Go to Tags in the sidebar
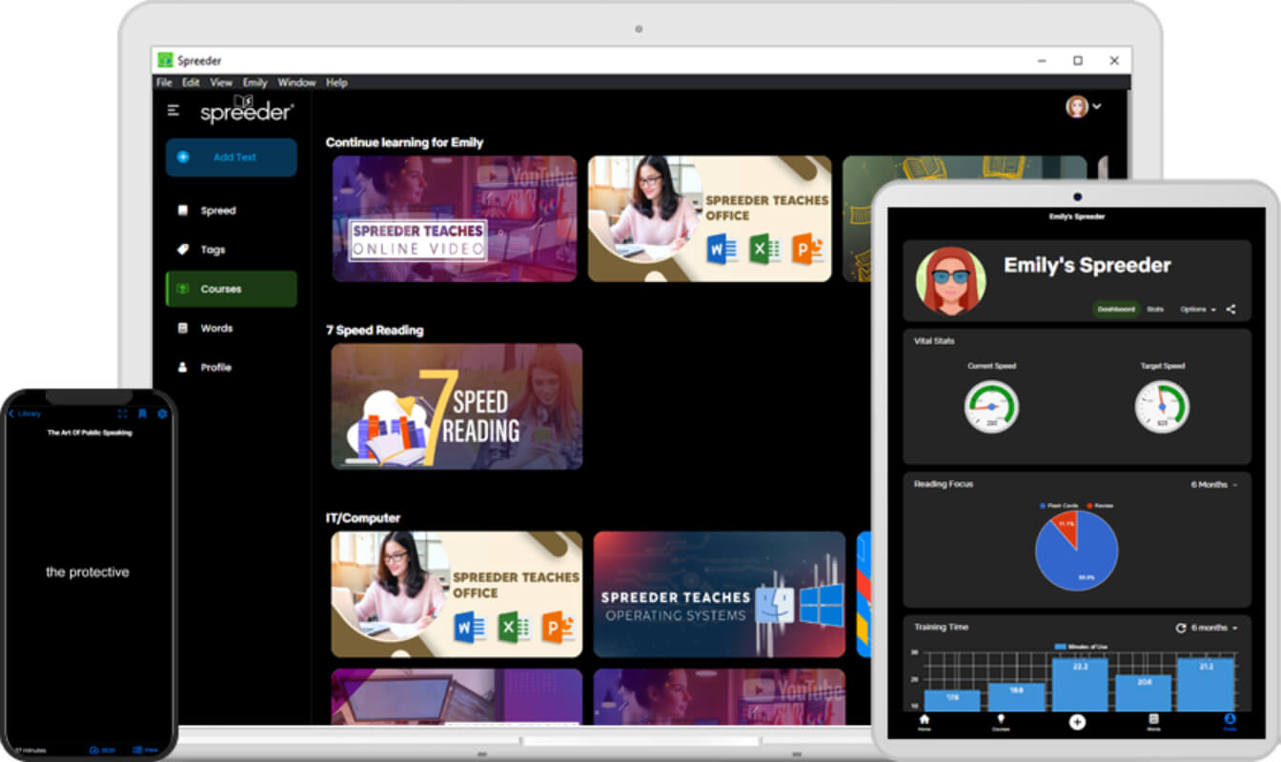Viewport: 1281px width, 762px height. pyautogui.click(x=232, y=250)
